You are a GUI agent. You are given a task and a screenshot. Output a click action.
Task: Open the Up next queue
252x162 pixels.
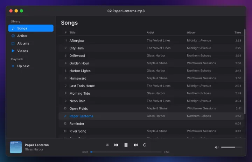point(31,66)
